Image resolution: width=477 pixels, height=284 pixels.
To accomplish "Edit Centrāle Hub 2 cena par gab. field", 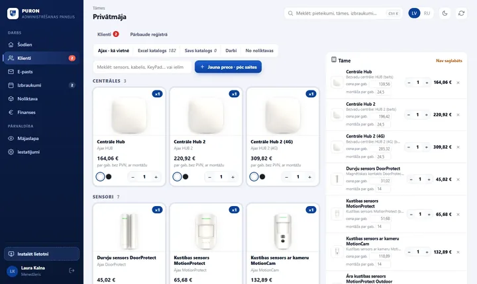I will [380, 116].
